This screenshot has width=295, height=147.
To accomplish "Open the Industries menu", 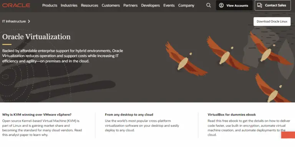I will (x=69, y=5).
